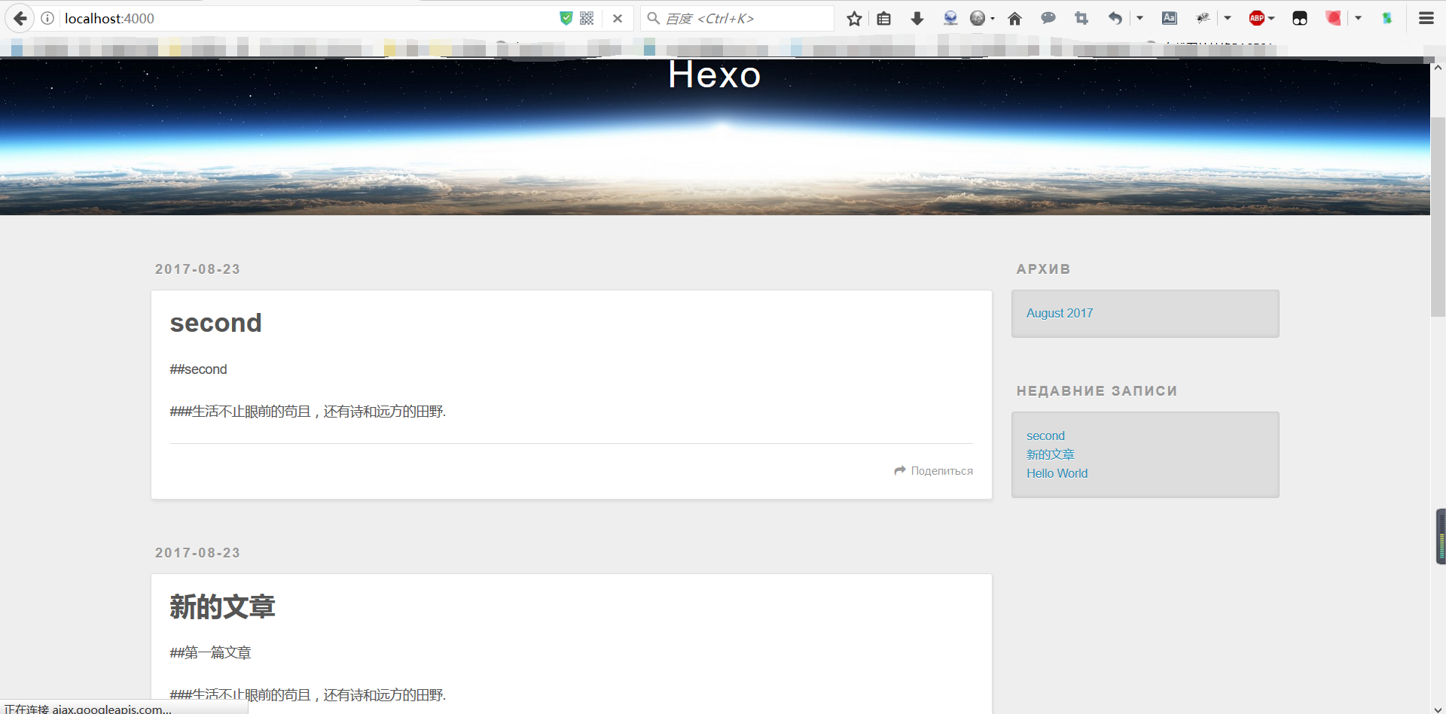Open 'Hello World' in recent posts sidebar
The width and height of the screenshot is (1446, 714).
(1057, 473)
